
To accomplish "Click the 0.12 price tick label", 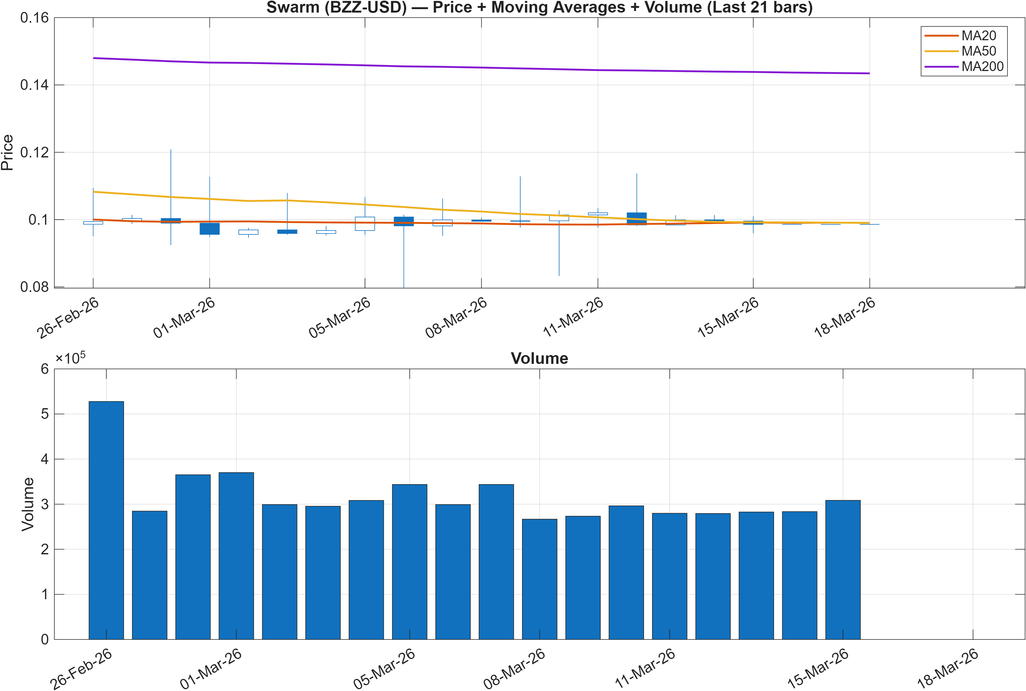I will pyautogui.click(x=34, y=152).
